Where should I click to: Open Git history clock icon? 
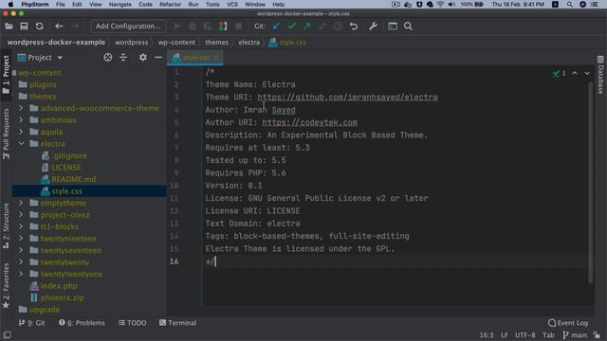click(x=338, y=27)
